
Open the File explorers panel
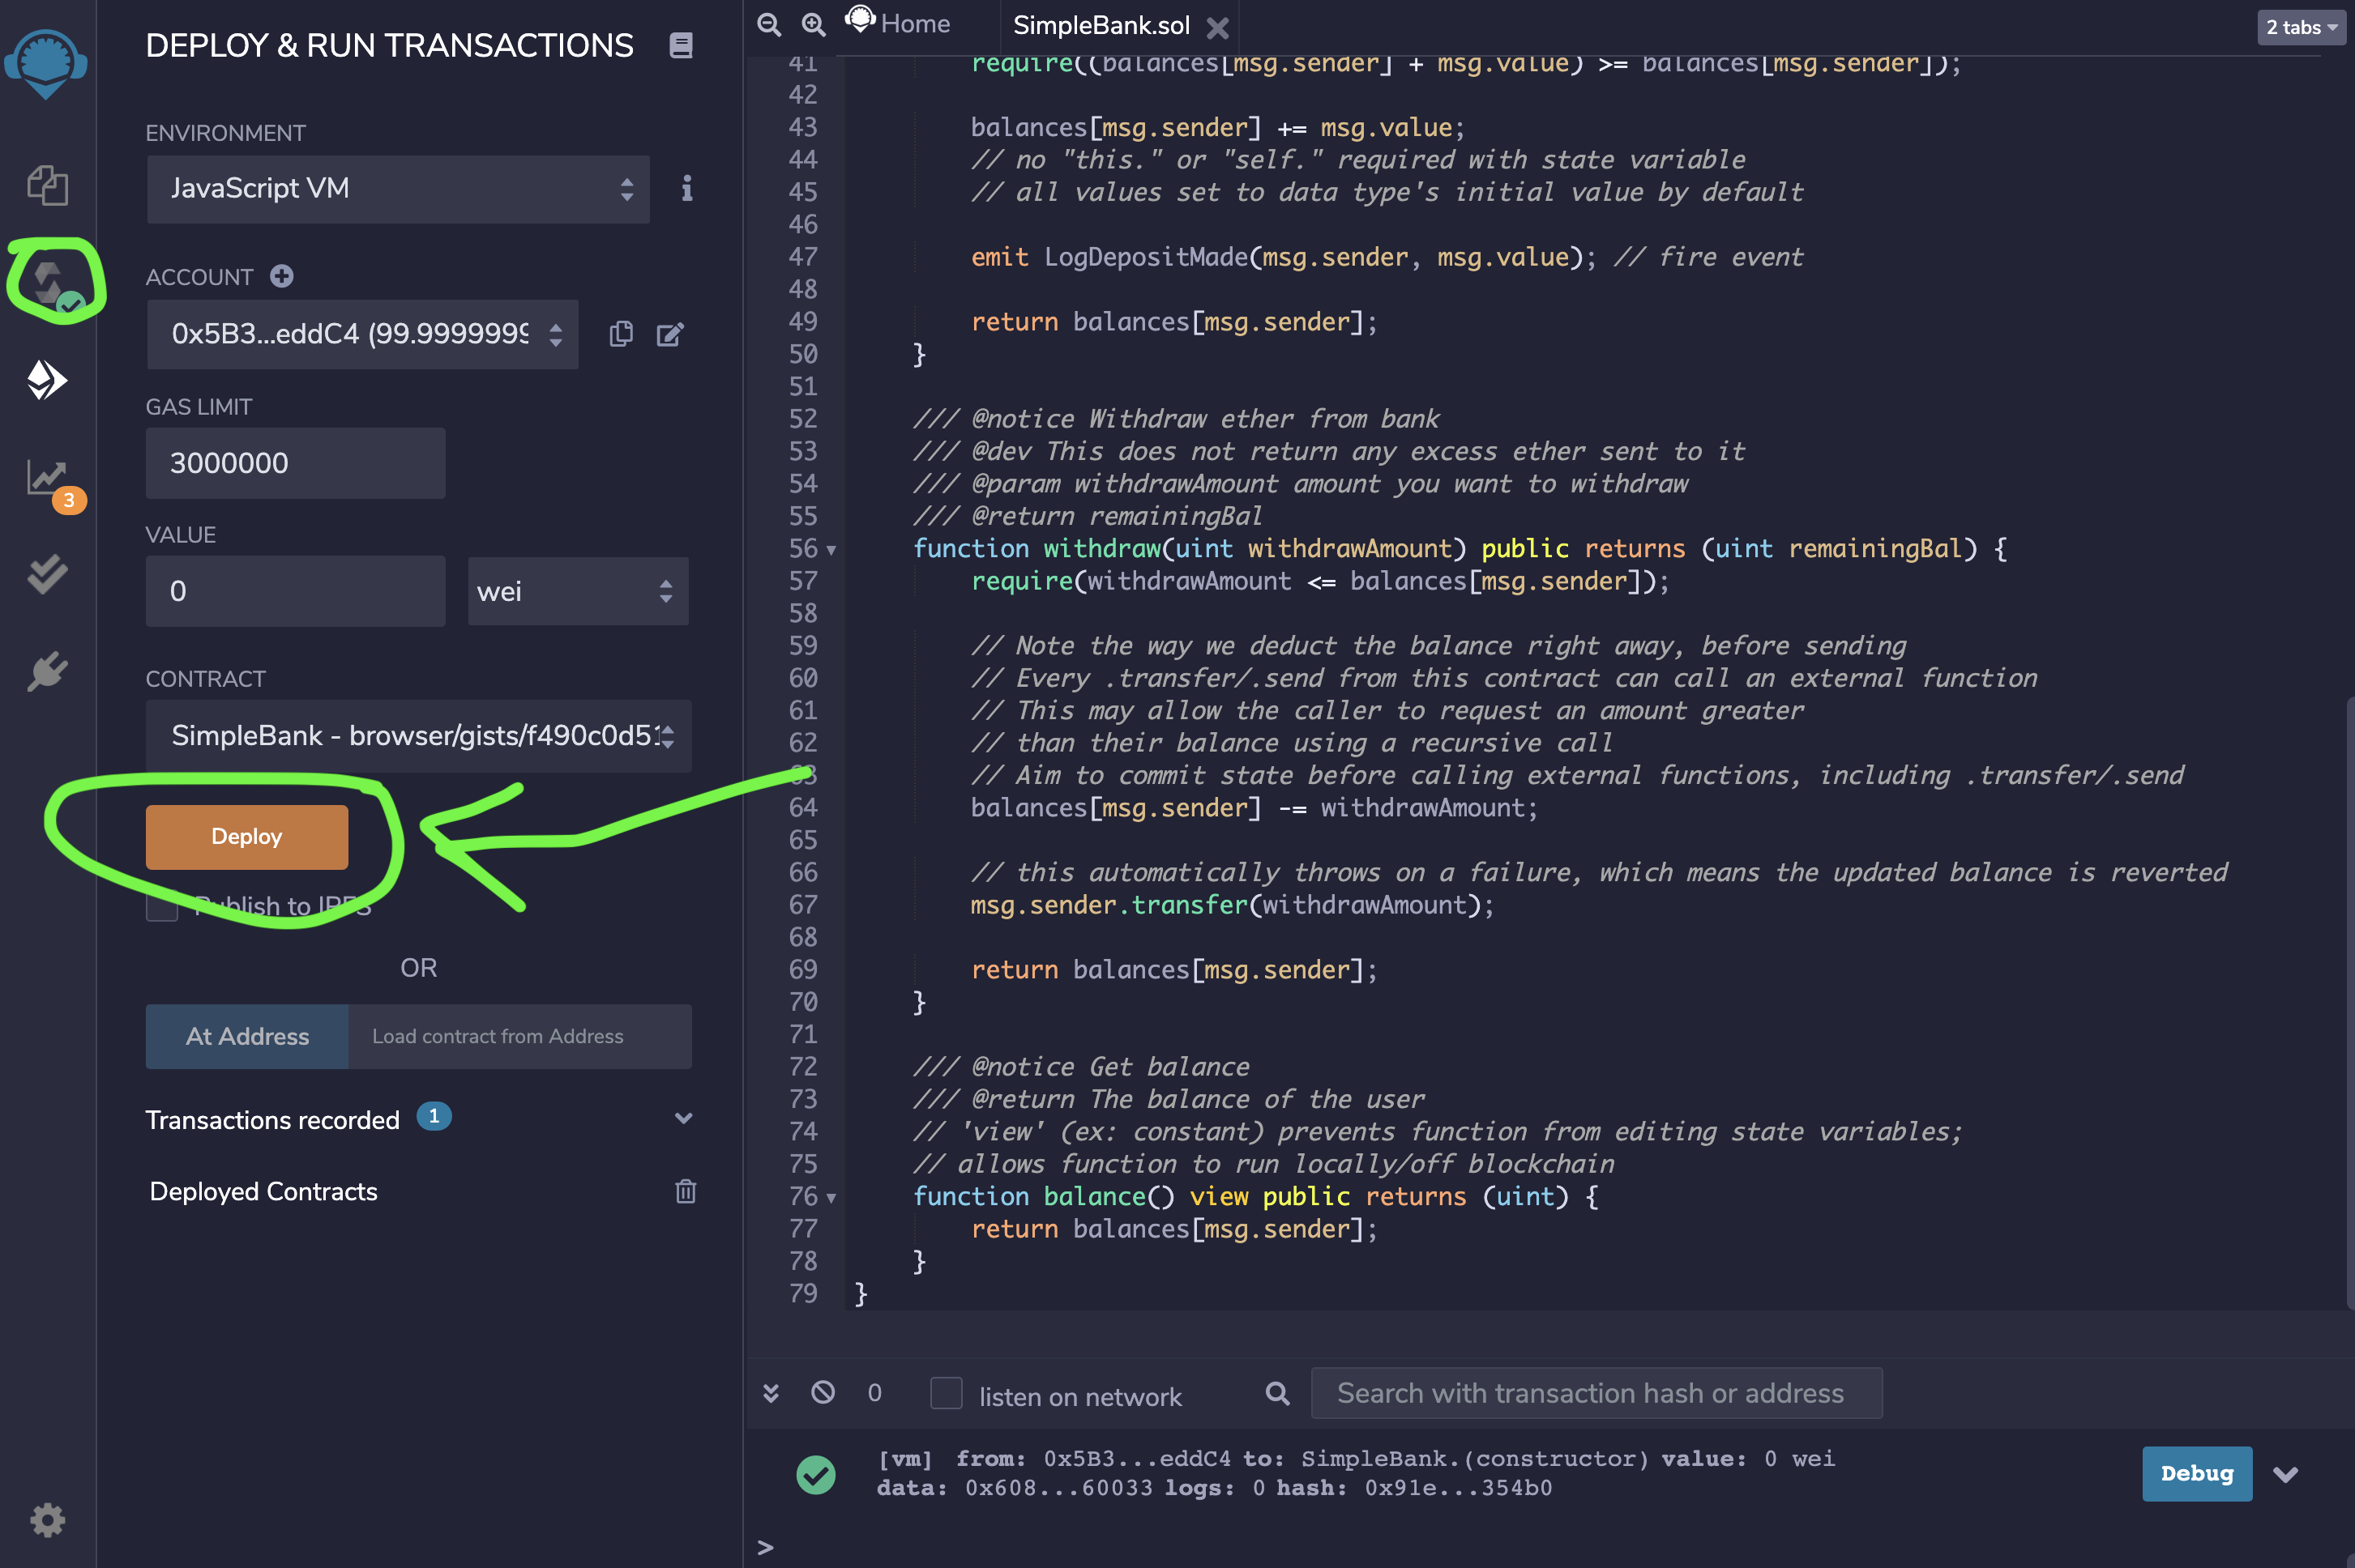pos(47,186)
